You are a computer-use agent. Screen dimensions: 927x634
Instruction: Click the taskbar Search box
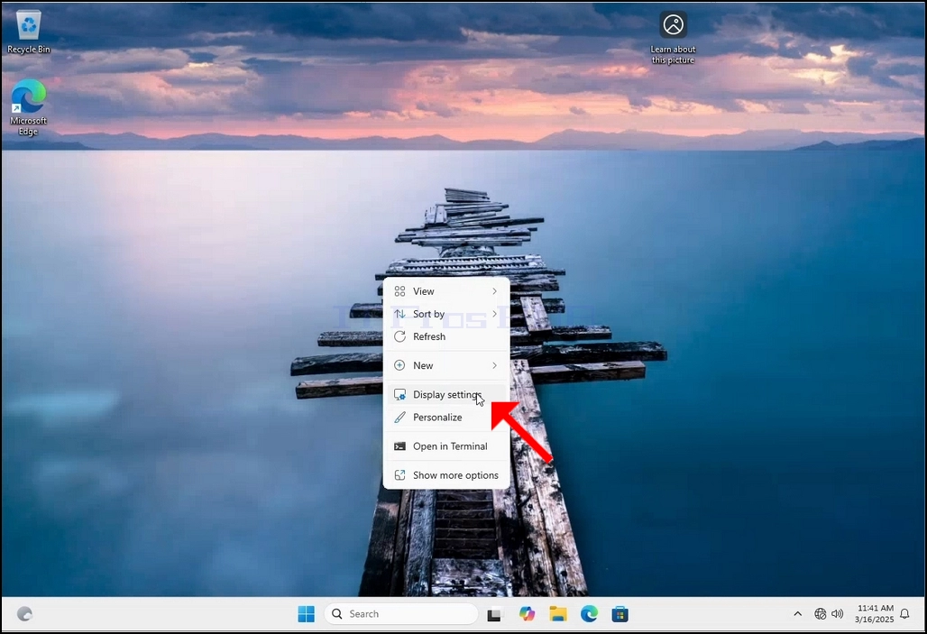tap(401, 614)
